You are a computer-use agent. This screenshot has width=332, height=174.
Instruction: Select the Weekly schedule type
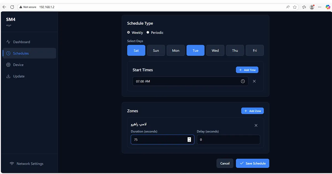(129, 32)
